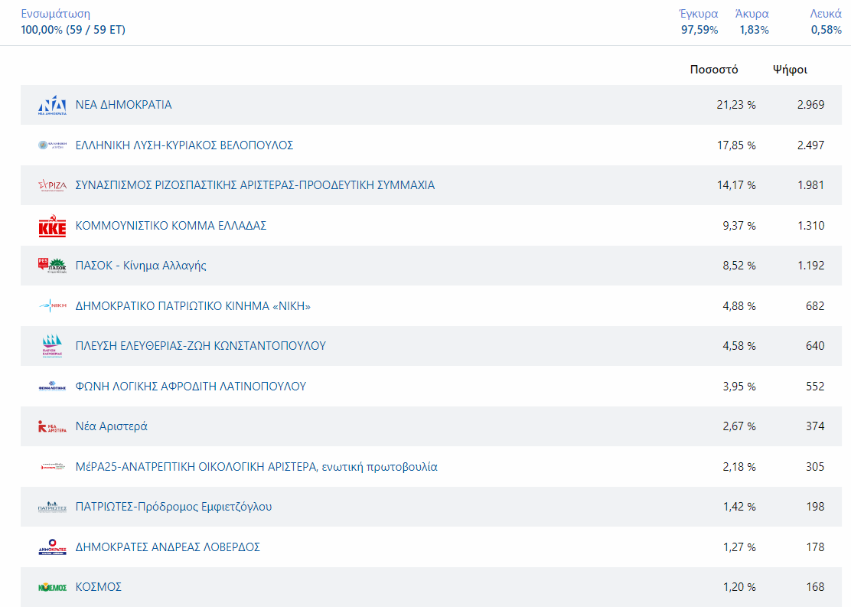
Task: Select the 4,88 % percentage cell
Action: point(739,305)
